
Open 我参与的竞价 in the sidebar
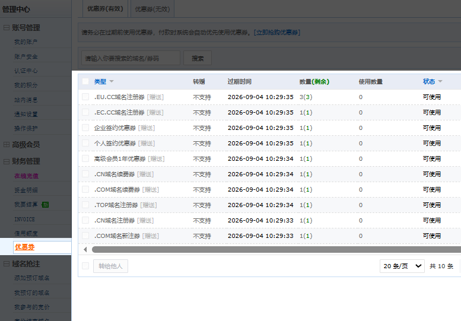pyautogui.click(x=32, y=307)
